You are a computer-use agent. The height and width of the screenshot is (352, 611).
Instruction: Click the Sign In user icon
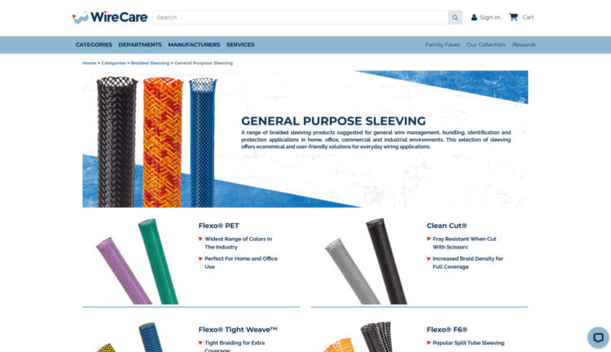point(474,18)
